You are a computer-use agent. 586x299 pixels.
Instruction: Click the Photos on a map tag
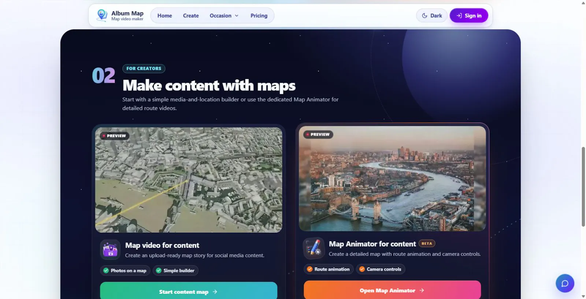(125, 270)
